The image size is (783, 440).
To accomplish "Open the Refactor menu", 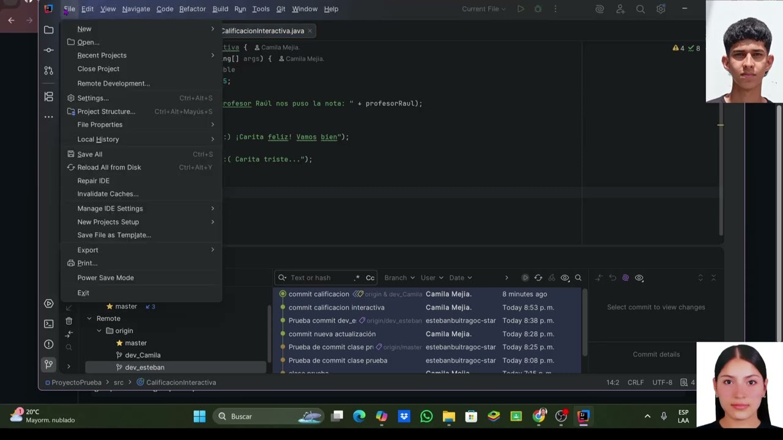I will [x=192, y=9].
